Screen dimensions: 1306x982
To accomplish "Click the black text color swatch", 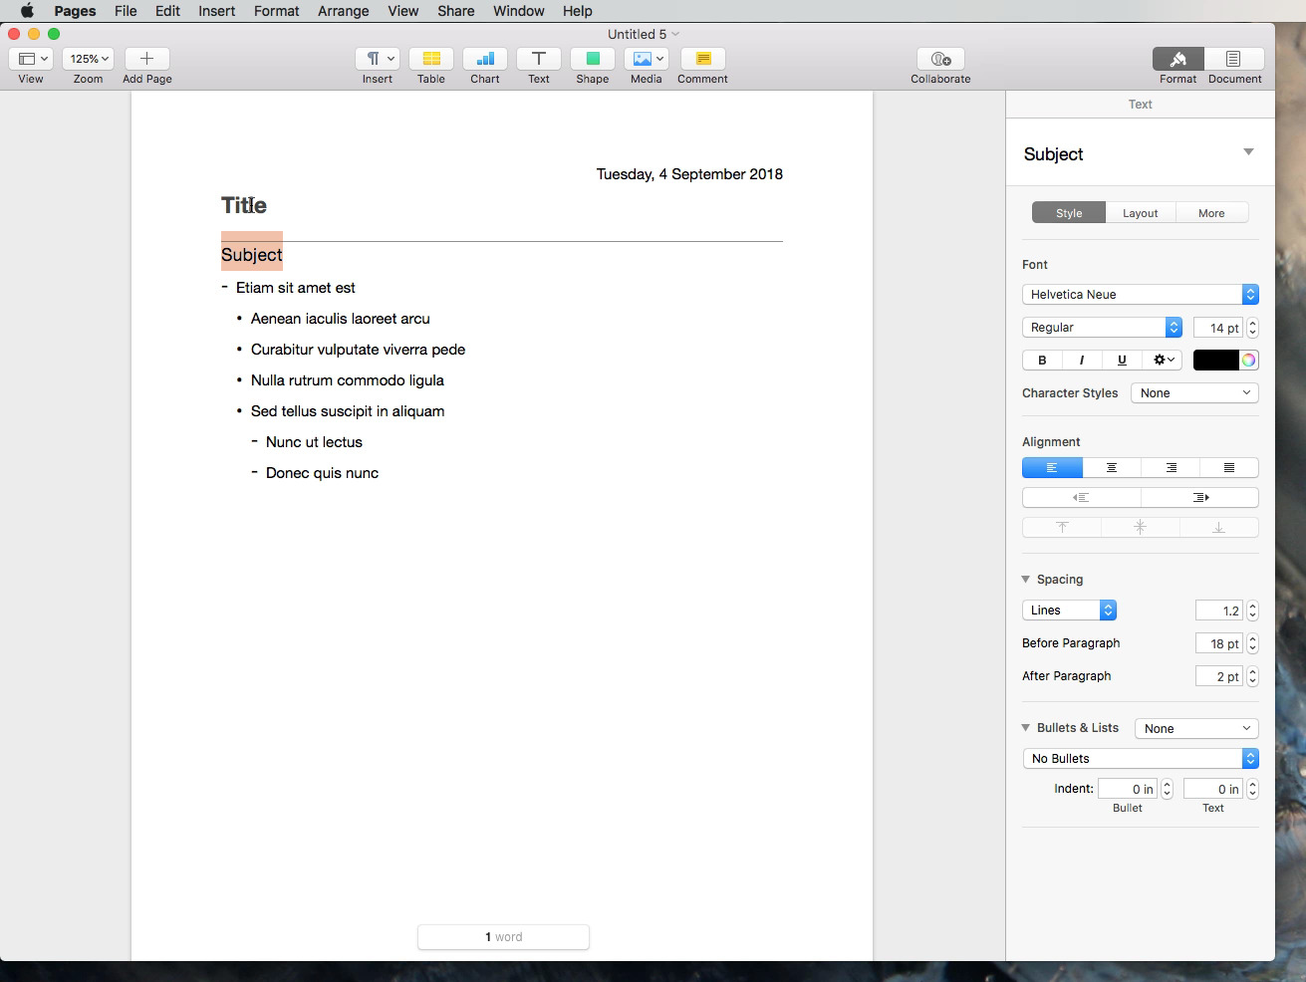I will tap(1215, 361).
